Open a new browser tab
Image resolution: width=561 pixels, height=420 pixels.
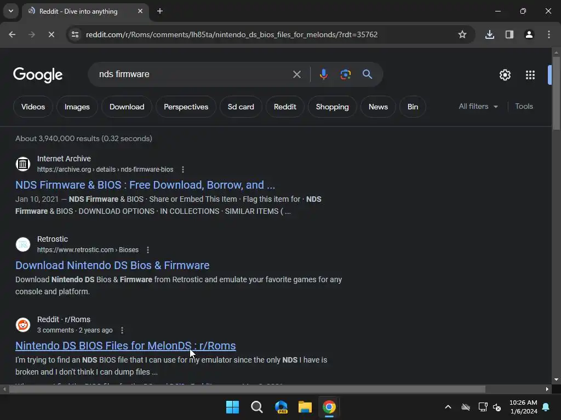[x=160, y=11]
